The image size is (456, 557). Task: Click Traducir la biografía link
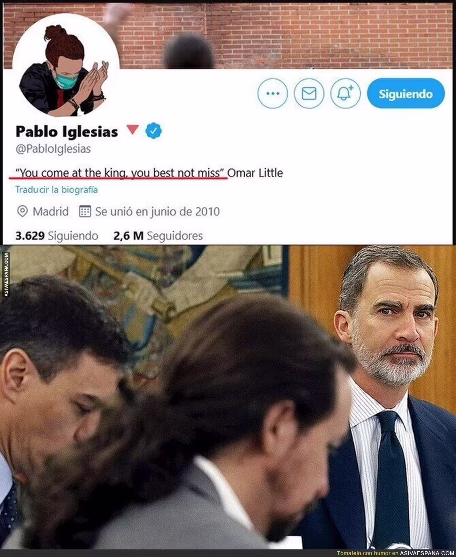tap(57, 189)
